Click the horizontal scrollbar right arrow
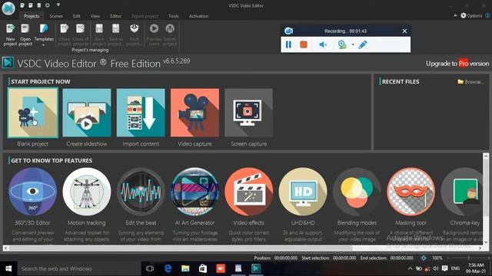The height and width of the screenshot is (276, 492). [480, 248]
